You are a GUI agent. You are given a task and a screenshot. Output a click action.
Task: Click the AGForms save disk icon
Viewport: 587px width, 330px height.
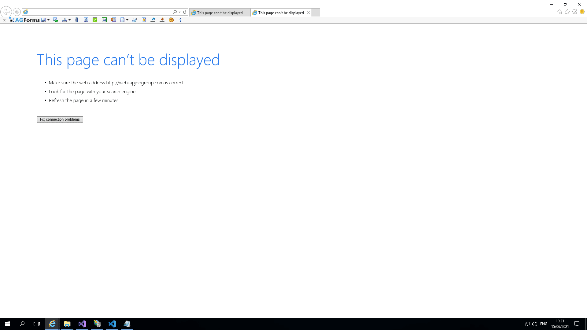(x=43, y=20)
